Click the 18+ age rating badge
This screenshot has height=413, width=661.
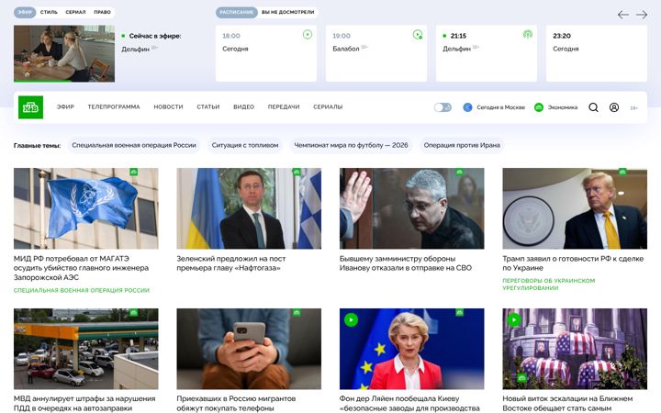coord(633,108)
